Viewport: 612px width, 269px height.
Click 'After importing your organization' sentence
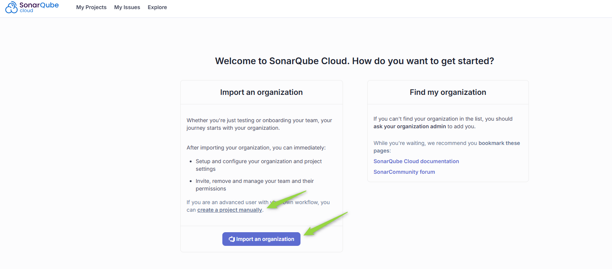[256, 148]
